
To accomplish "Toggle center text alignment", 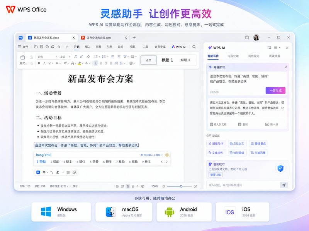I will (101, 63).
